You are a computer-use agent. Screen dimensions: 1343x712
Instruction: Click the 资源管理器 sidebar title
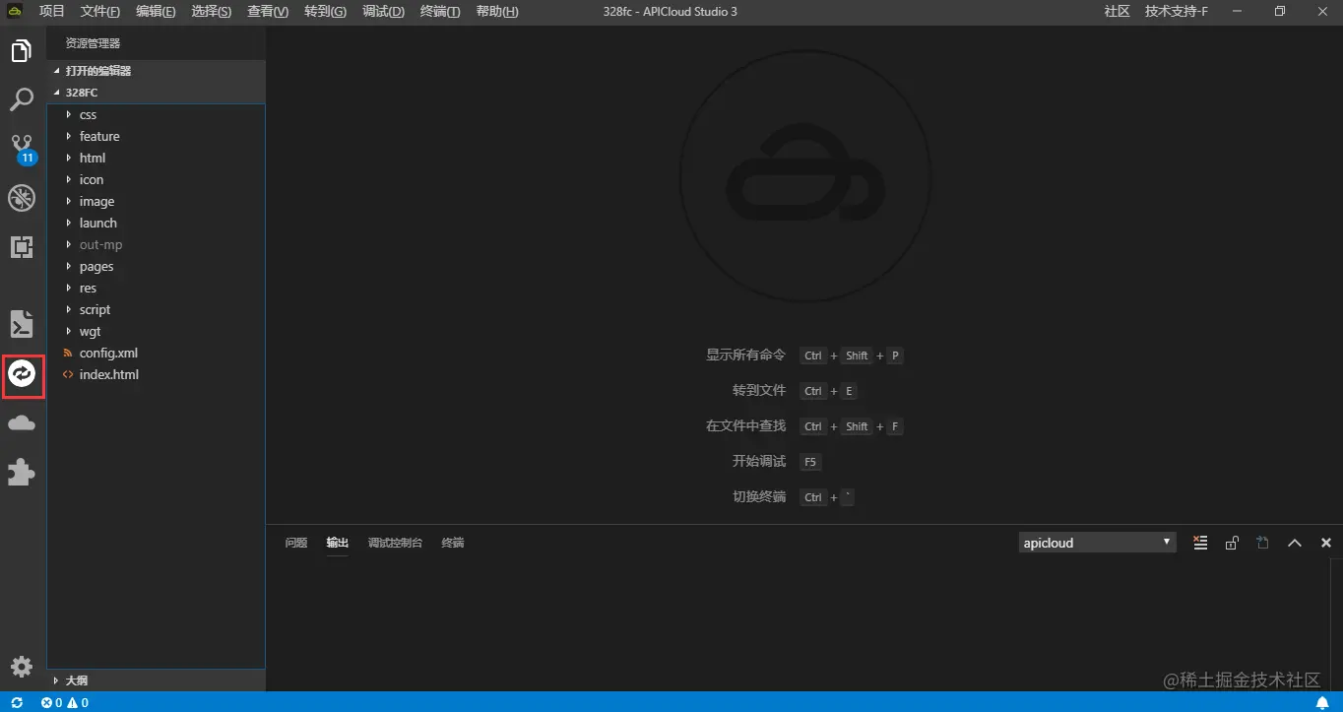tap(93, 43)
